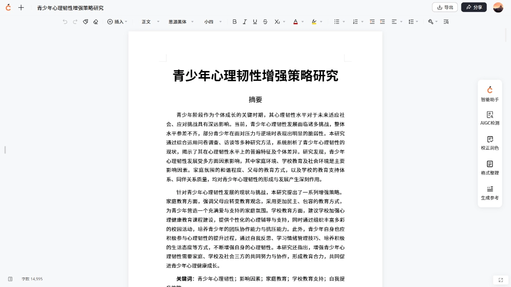511x287 pixels.
Task: Open find and replace
Action: (446, 21)
